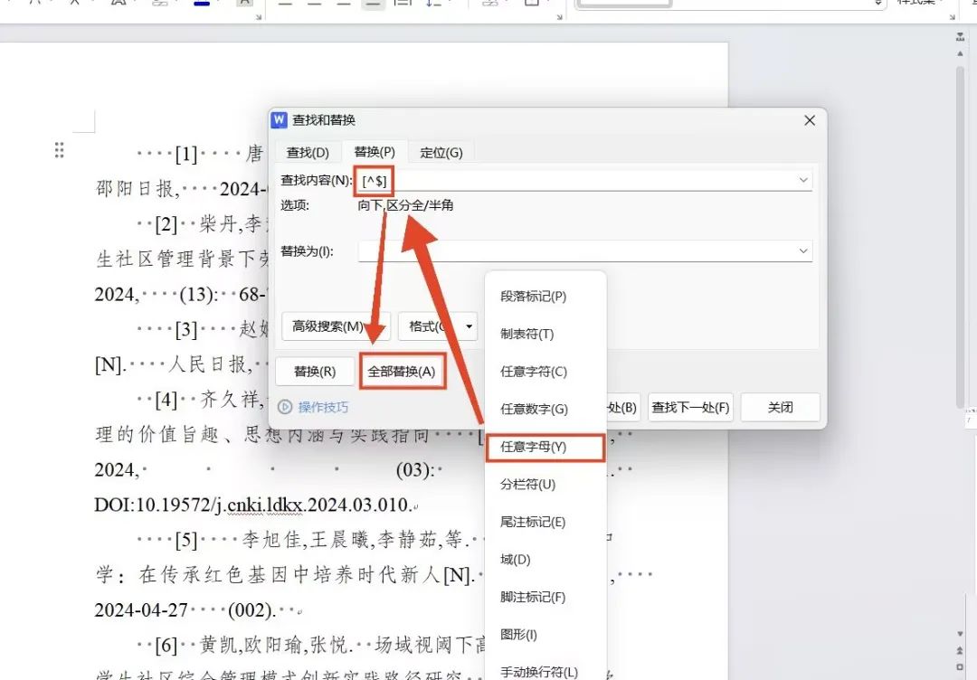Image resolution: width=977 pixels, height=680 pixels.
Task: Select 任意字符(C) menu entry
Action: 534,372
